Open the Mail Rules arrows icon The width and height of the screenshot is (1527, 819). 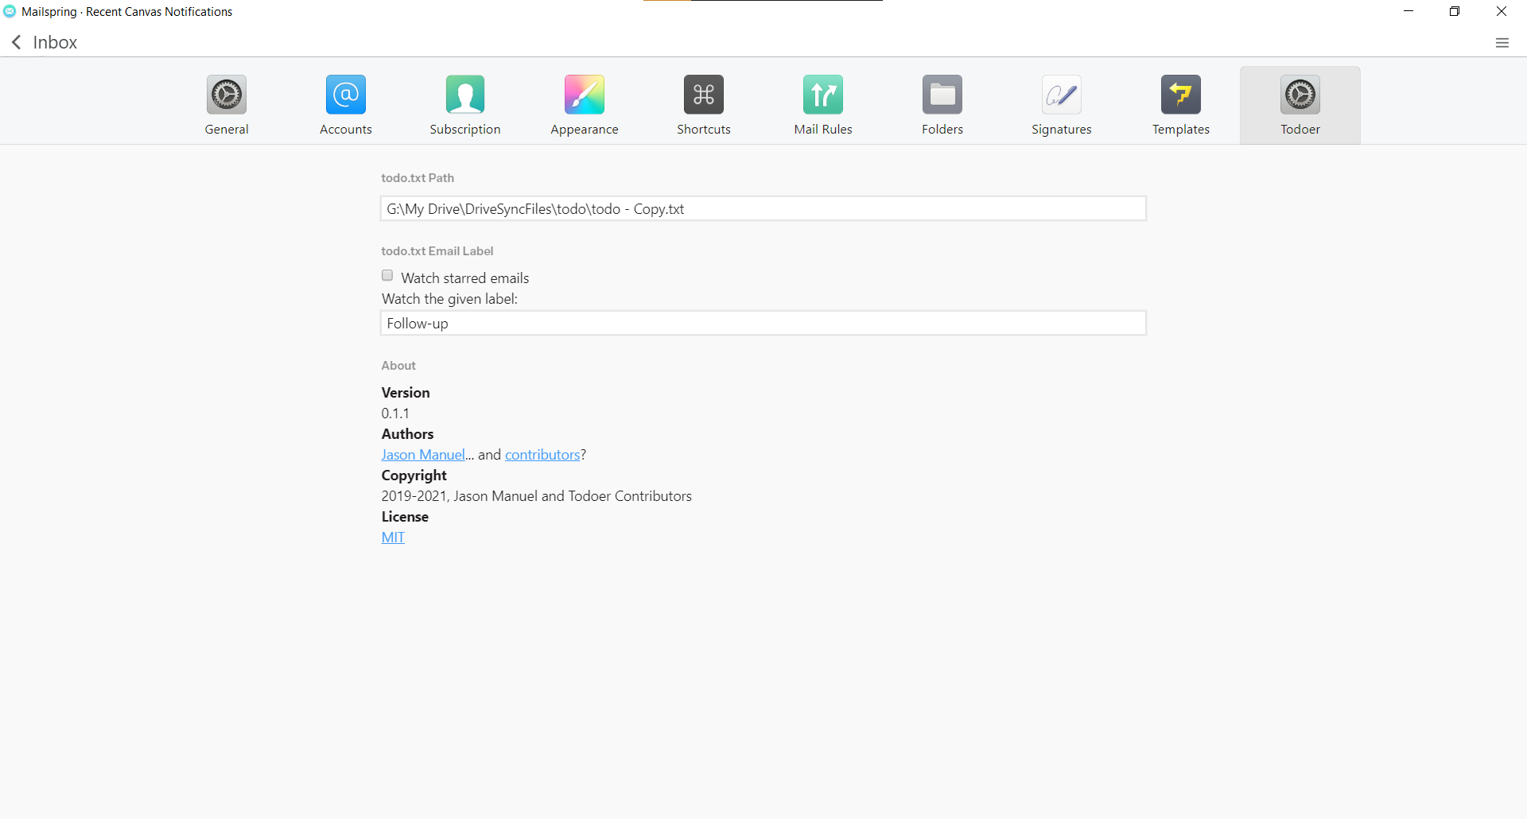(823, 95)
